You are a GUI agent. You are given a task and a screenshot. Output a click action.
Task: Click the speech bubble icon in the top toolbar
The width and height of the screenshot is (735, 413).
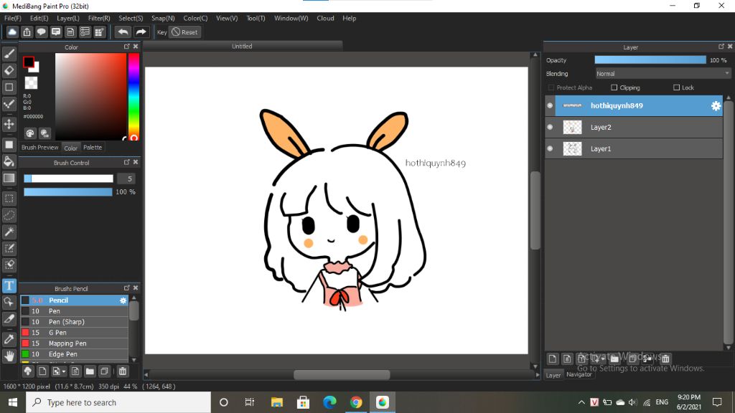pyautogui.click(x=41, y=32)
